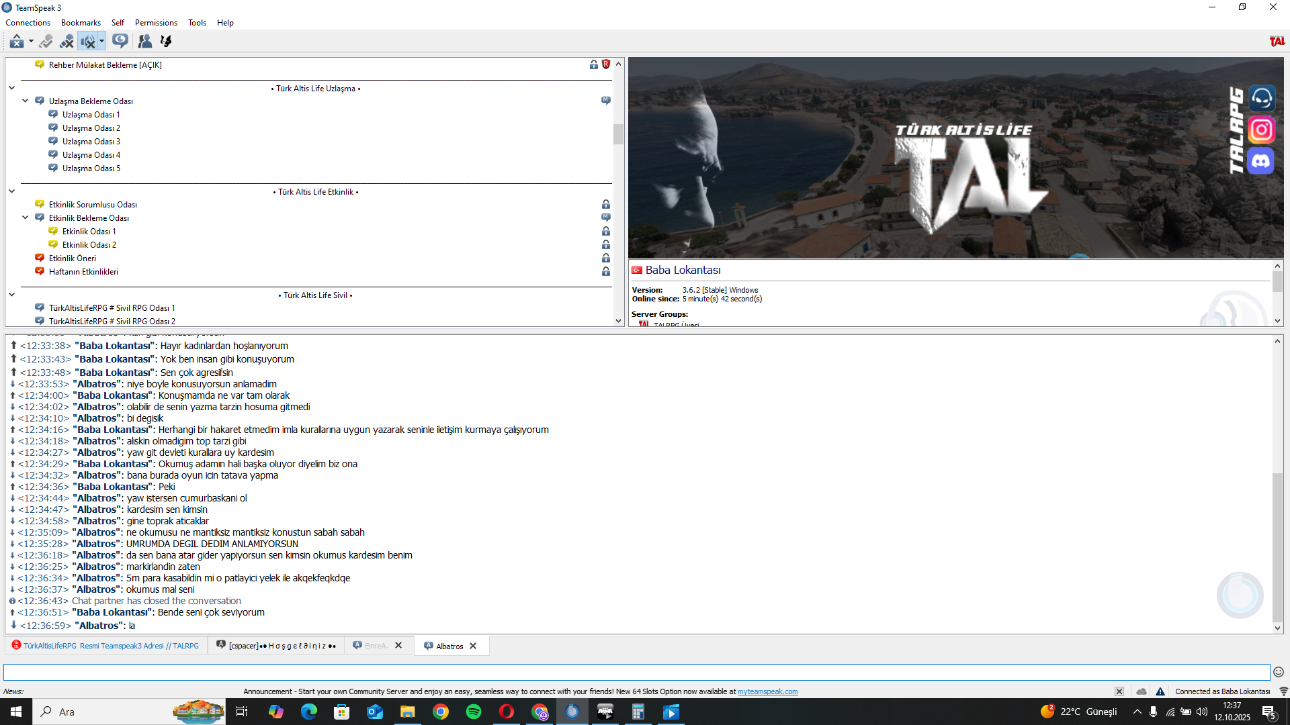Screen dimensions: 1290x725
Task: Select the Etkinlik Odası 2 channel
Action: tap(89, 245)
